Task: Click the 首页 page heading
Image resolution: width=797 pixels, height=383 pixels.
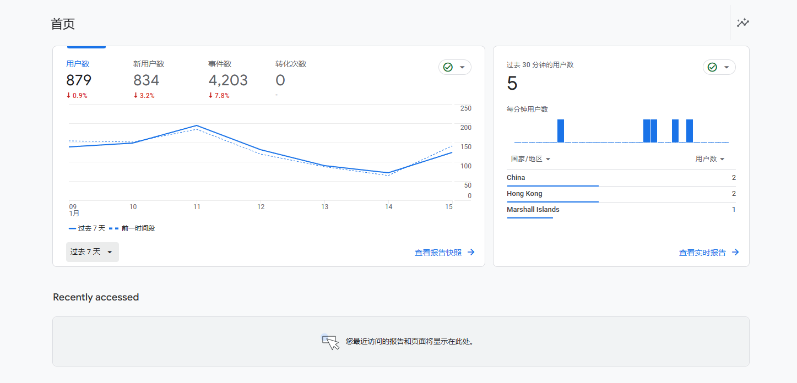Action: [x=63, y=24]
